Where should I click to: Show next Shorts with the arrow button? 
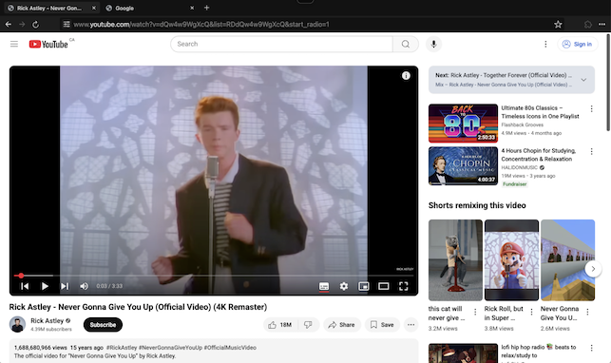(593, 269)
